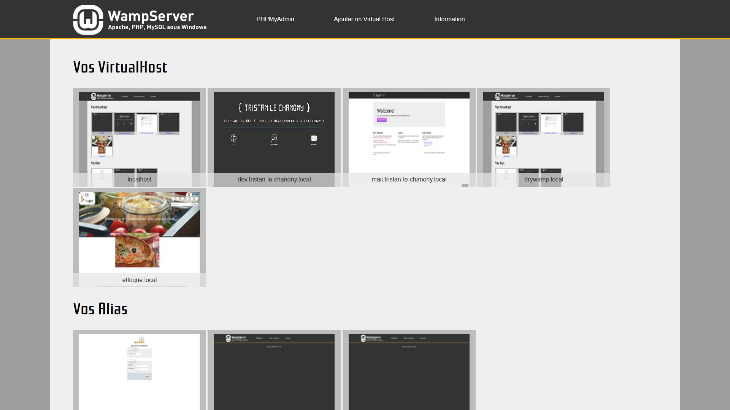Open the drywamp.local virtual host
This screenshot has height=410, width=730.
(x=543, y=179)
